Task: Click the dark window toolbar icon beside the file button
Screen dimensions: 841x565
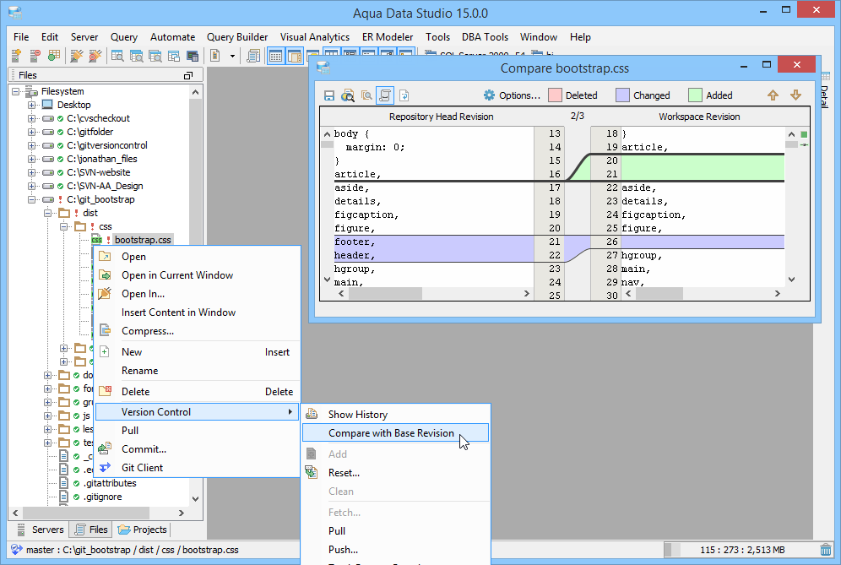Action: click(x=193, y=55)
